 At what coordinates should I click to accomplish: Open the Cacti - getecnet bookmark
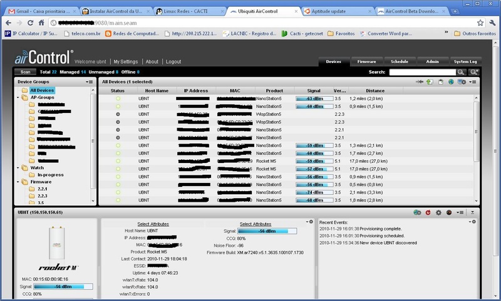pyautogui.click(x=302, y=34)
